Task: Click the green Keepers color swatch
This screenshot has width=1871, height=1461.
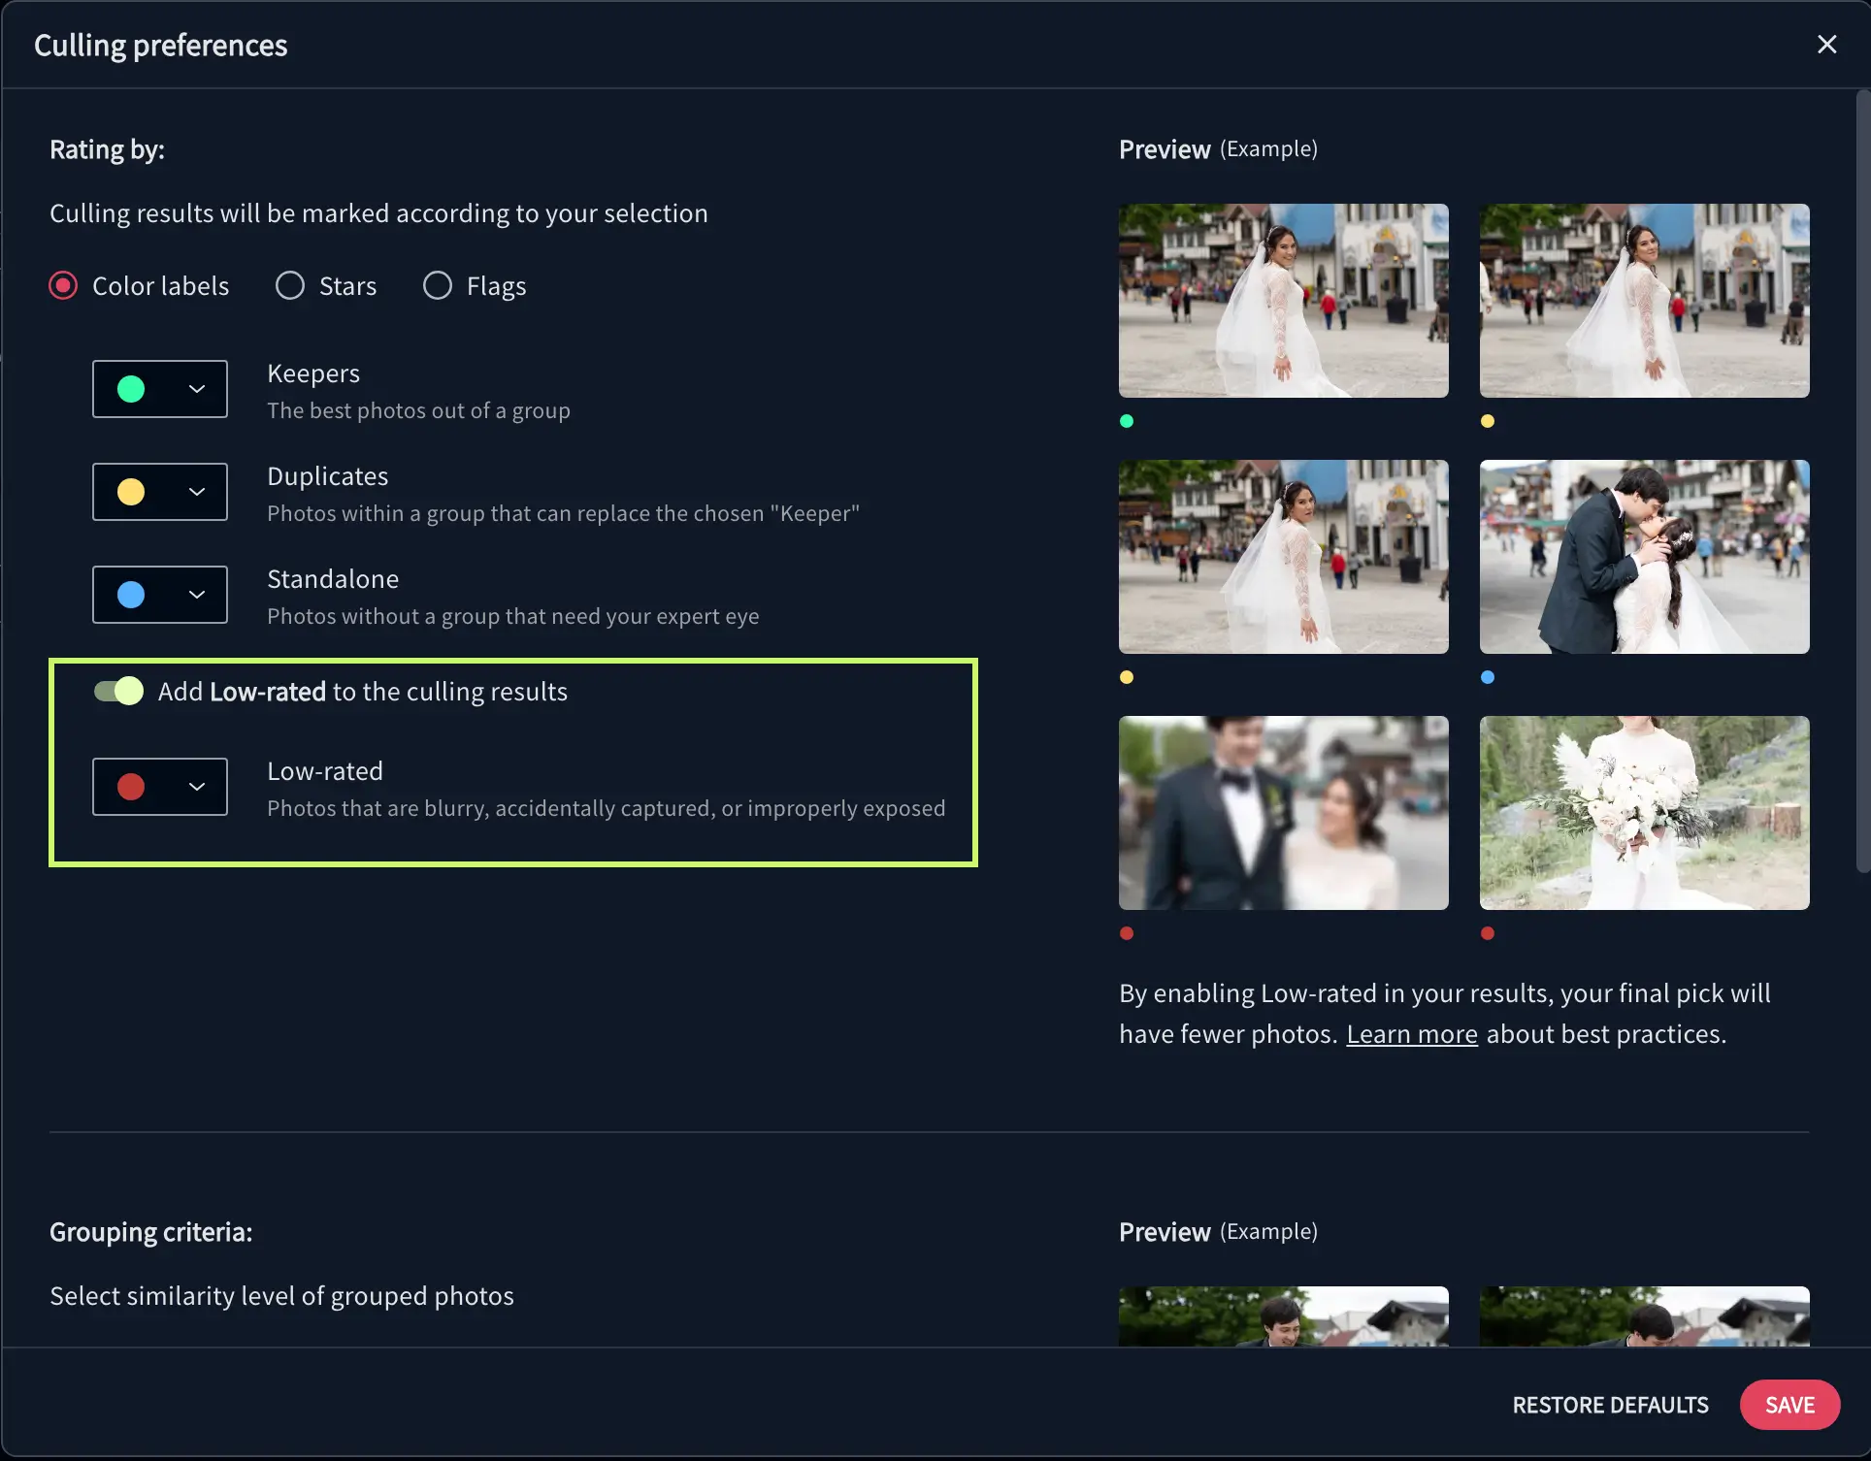Action: tap(131, 389)
